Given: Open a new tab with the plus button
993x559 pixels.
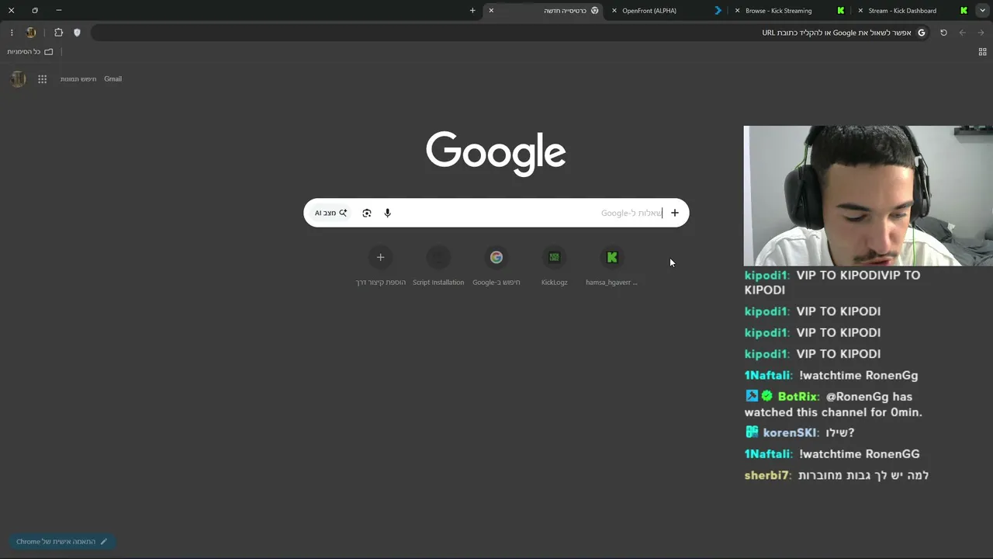Looking at the screenshot, I should 472,11.
